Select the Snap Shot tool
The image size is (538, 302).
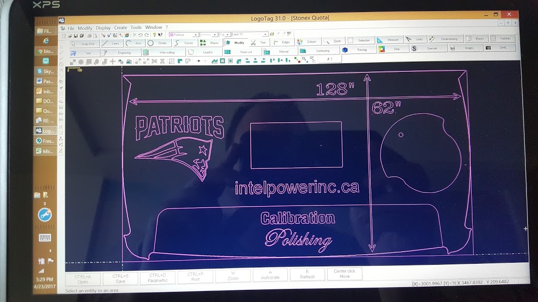[85, 44]
